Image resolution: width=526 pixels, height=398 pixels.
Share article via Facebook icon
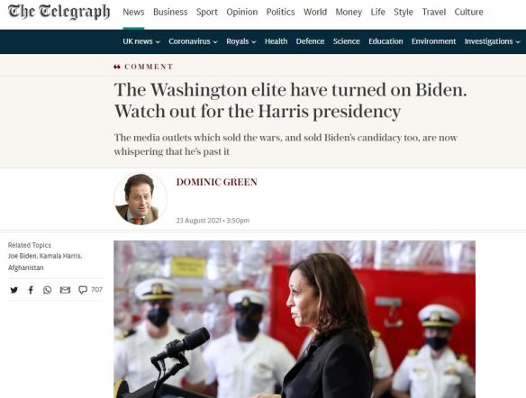pyautogui.click(x=31, y=290)
